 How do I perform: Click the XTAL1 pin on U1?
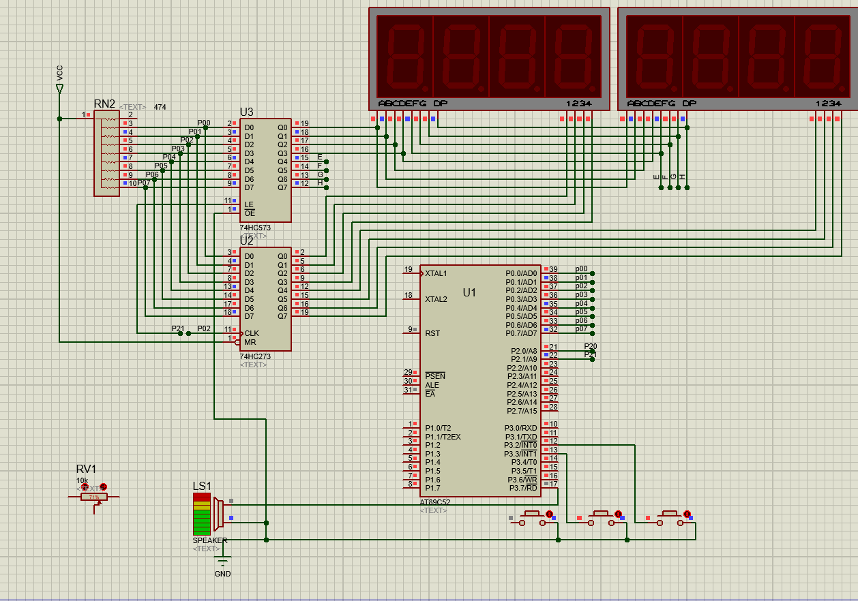coord(436,273)
